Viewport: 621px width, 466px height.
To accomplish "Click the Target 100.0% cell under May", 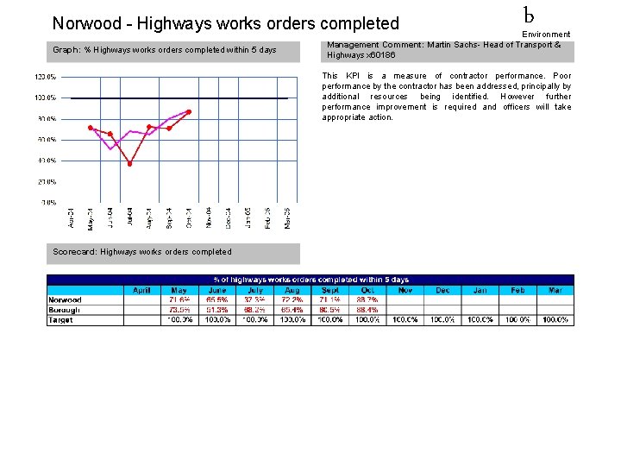I will pos(179,320).
